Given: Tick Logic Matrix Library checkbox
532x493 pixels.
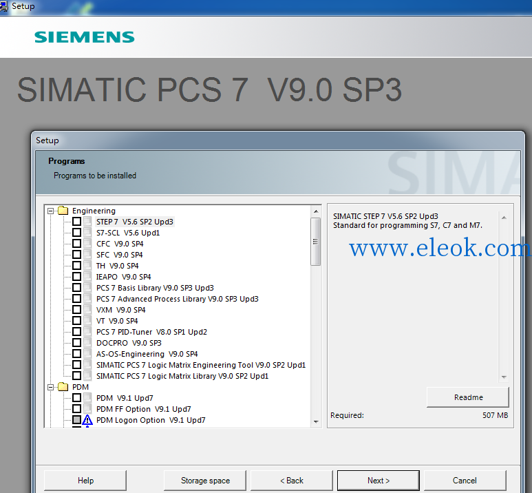Looking at the screenshot, I should click(76, 376).
